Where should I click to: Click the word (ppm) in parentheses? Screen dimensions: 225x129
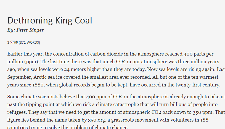[31, 62]
